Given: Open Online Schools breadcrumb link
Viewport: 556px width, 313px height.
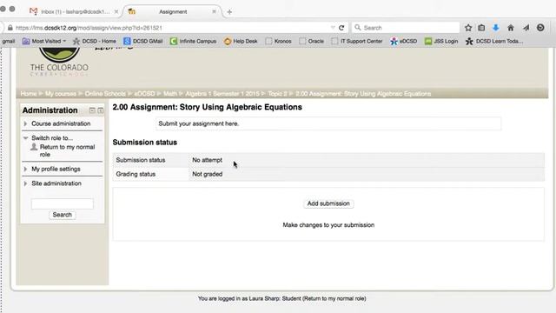Looking at the screenshot, I should click(105, 94).
